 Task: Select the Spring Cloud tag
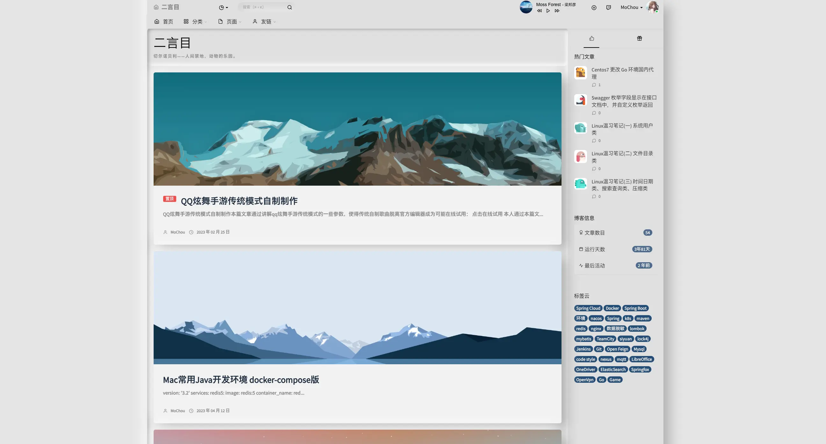point(588,308)
